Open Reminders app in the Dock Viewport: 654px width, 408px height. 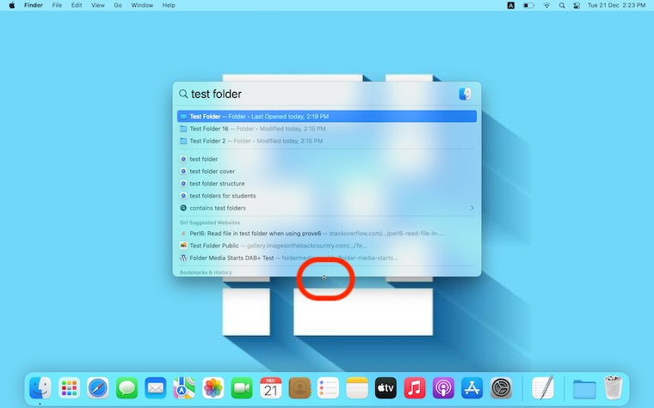(328, 388)
